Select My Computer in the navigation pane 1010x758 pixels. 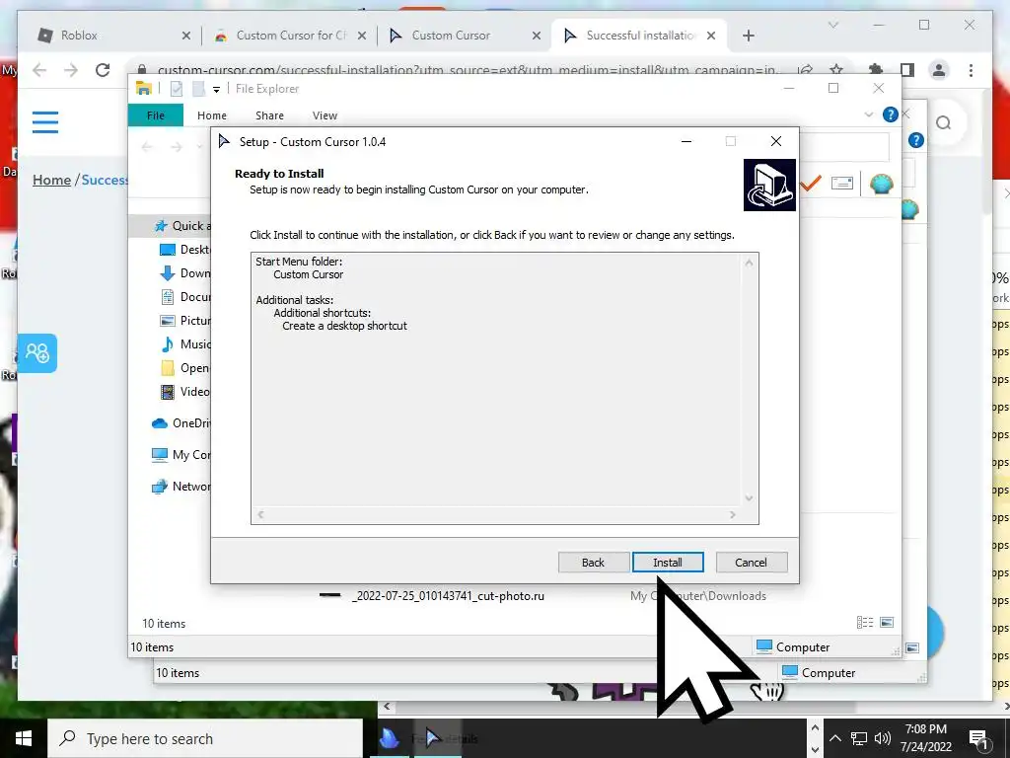180,454
